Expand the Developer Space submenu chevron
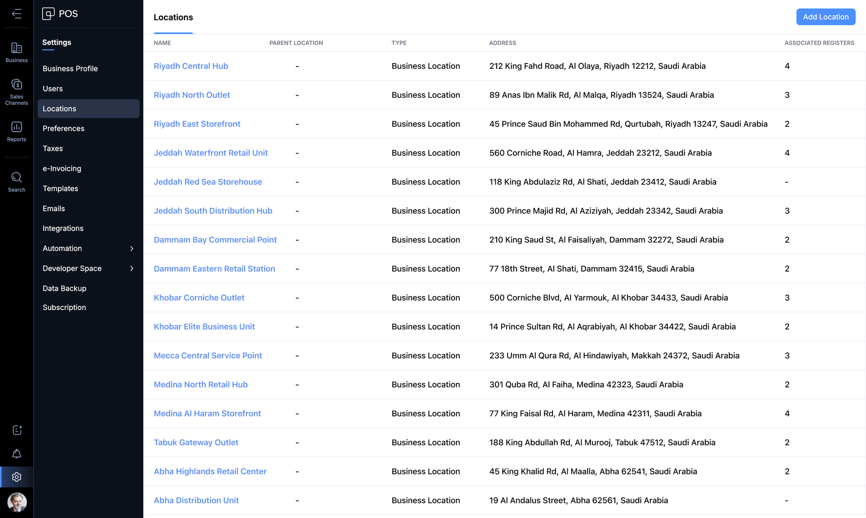 [132, 269]
